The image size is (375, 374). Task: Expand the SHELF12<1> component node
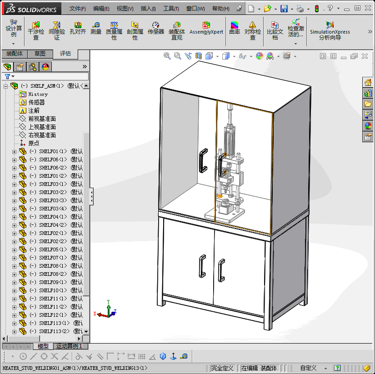(x=15, y=315)
